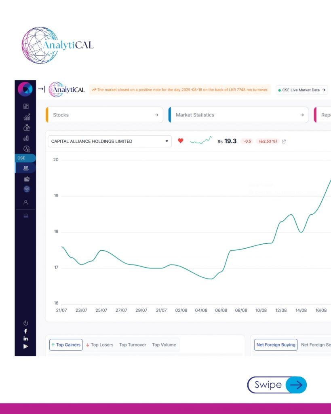Screen dimensions: 331x414
Task: Click the sidebar collapse arrow icon
Action: [42, 89]
